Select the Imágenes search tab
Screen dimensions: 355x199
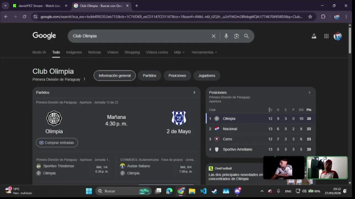pos(74,52)
